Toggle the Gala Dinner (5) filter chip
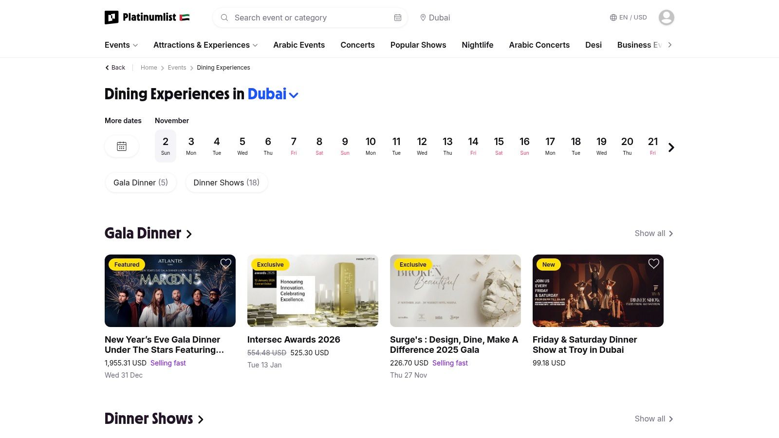The height and width of the screenshot is (438, 779). coord(141,182)
